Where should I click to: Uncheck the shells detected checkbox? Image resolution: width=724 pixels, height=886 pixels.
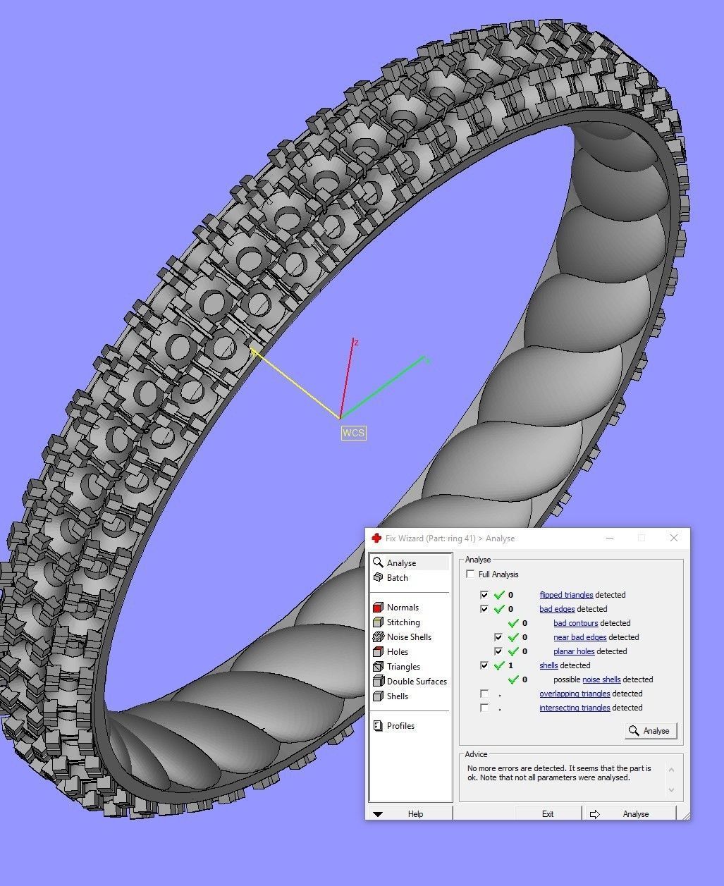pos(484,665)
